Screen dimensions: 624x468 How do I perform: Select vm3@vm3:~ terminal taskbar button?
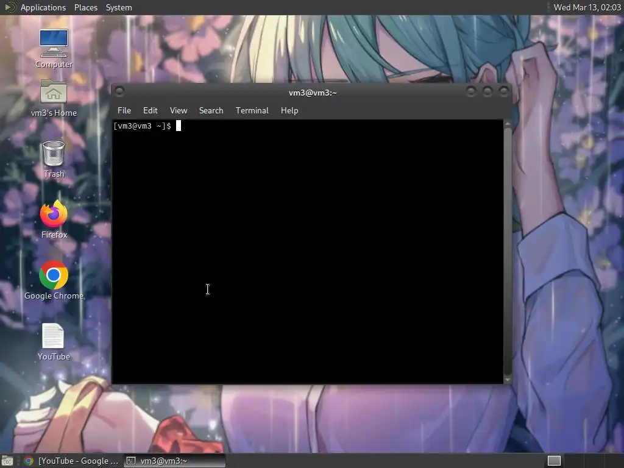click(x=174, y=461)
